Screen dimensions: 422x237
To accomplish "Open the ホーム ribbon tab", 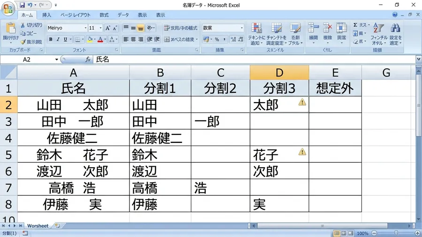I will click(x=27, y=15).
